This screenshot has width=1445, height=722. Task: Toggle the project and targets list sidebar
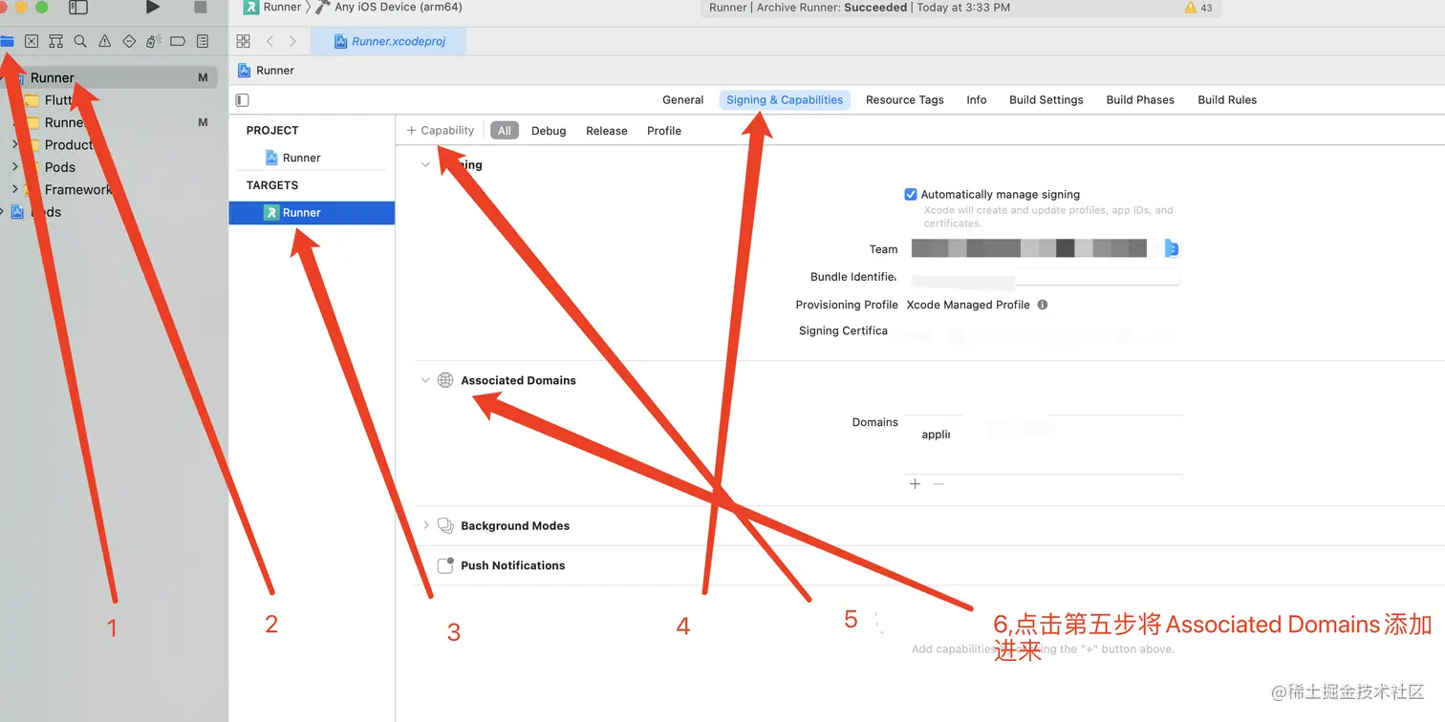[x=242, y=99]
